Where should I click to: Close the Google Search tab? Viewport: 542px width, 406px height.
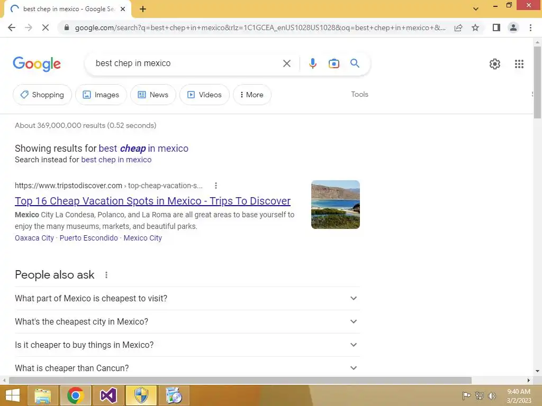(123, 10)
